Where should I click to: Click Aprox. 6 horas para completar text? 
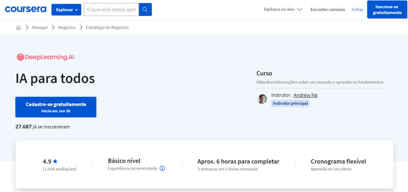coord(238,161)
